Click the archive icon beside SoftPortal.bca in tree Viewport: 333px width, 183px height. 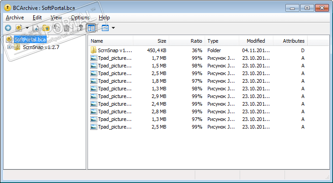point(9,40)
